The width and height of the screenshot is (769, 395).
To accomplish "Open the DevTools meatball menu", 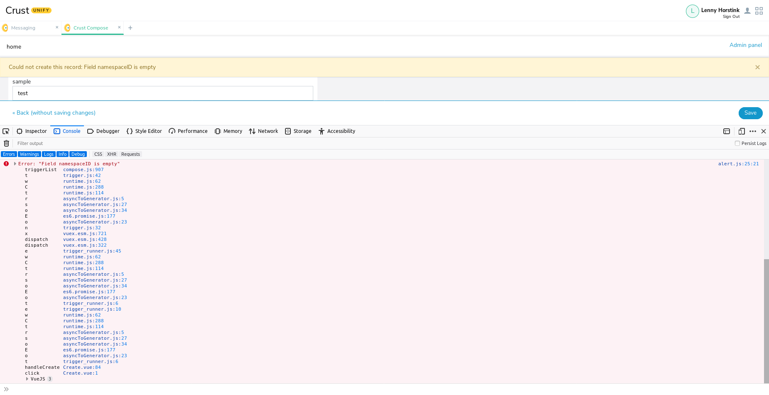I will point(753,131).
